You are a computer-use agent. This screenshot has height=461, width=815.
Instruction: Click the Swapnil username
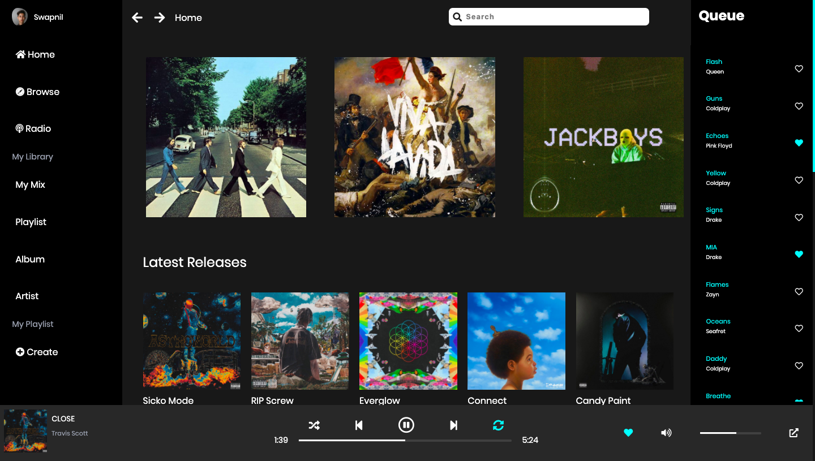point(48,17)
